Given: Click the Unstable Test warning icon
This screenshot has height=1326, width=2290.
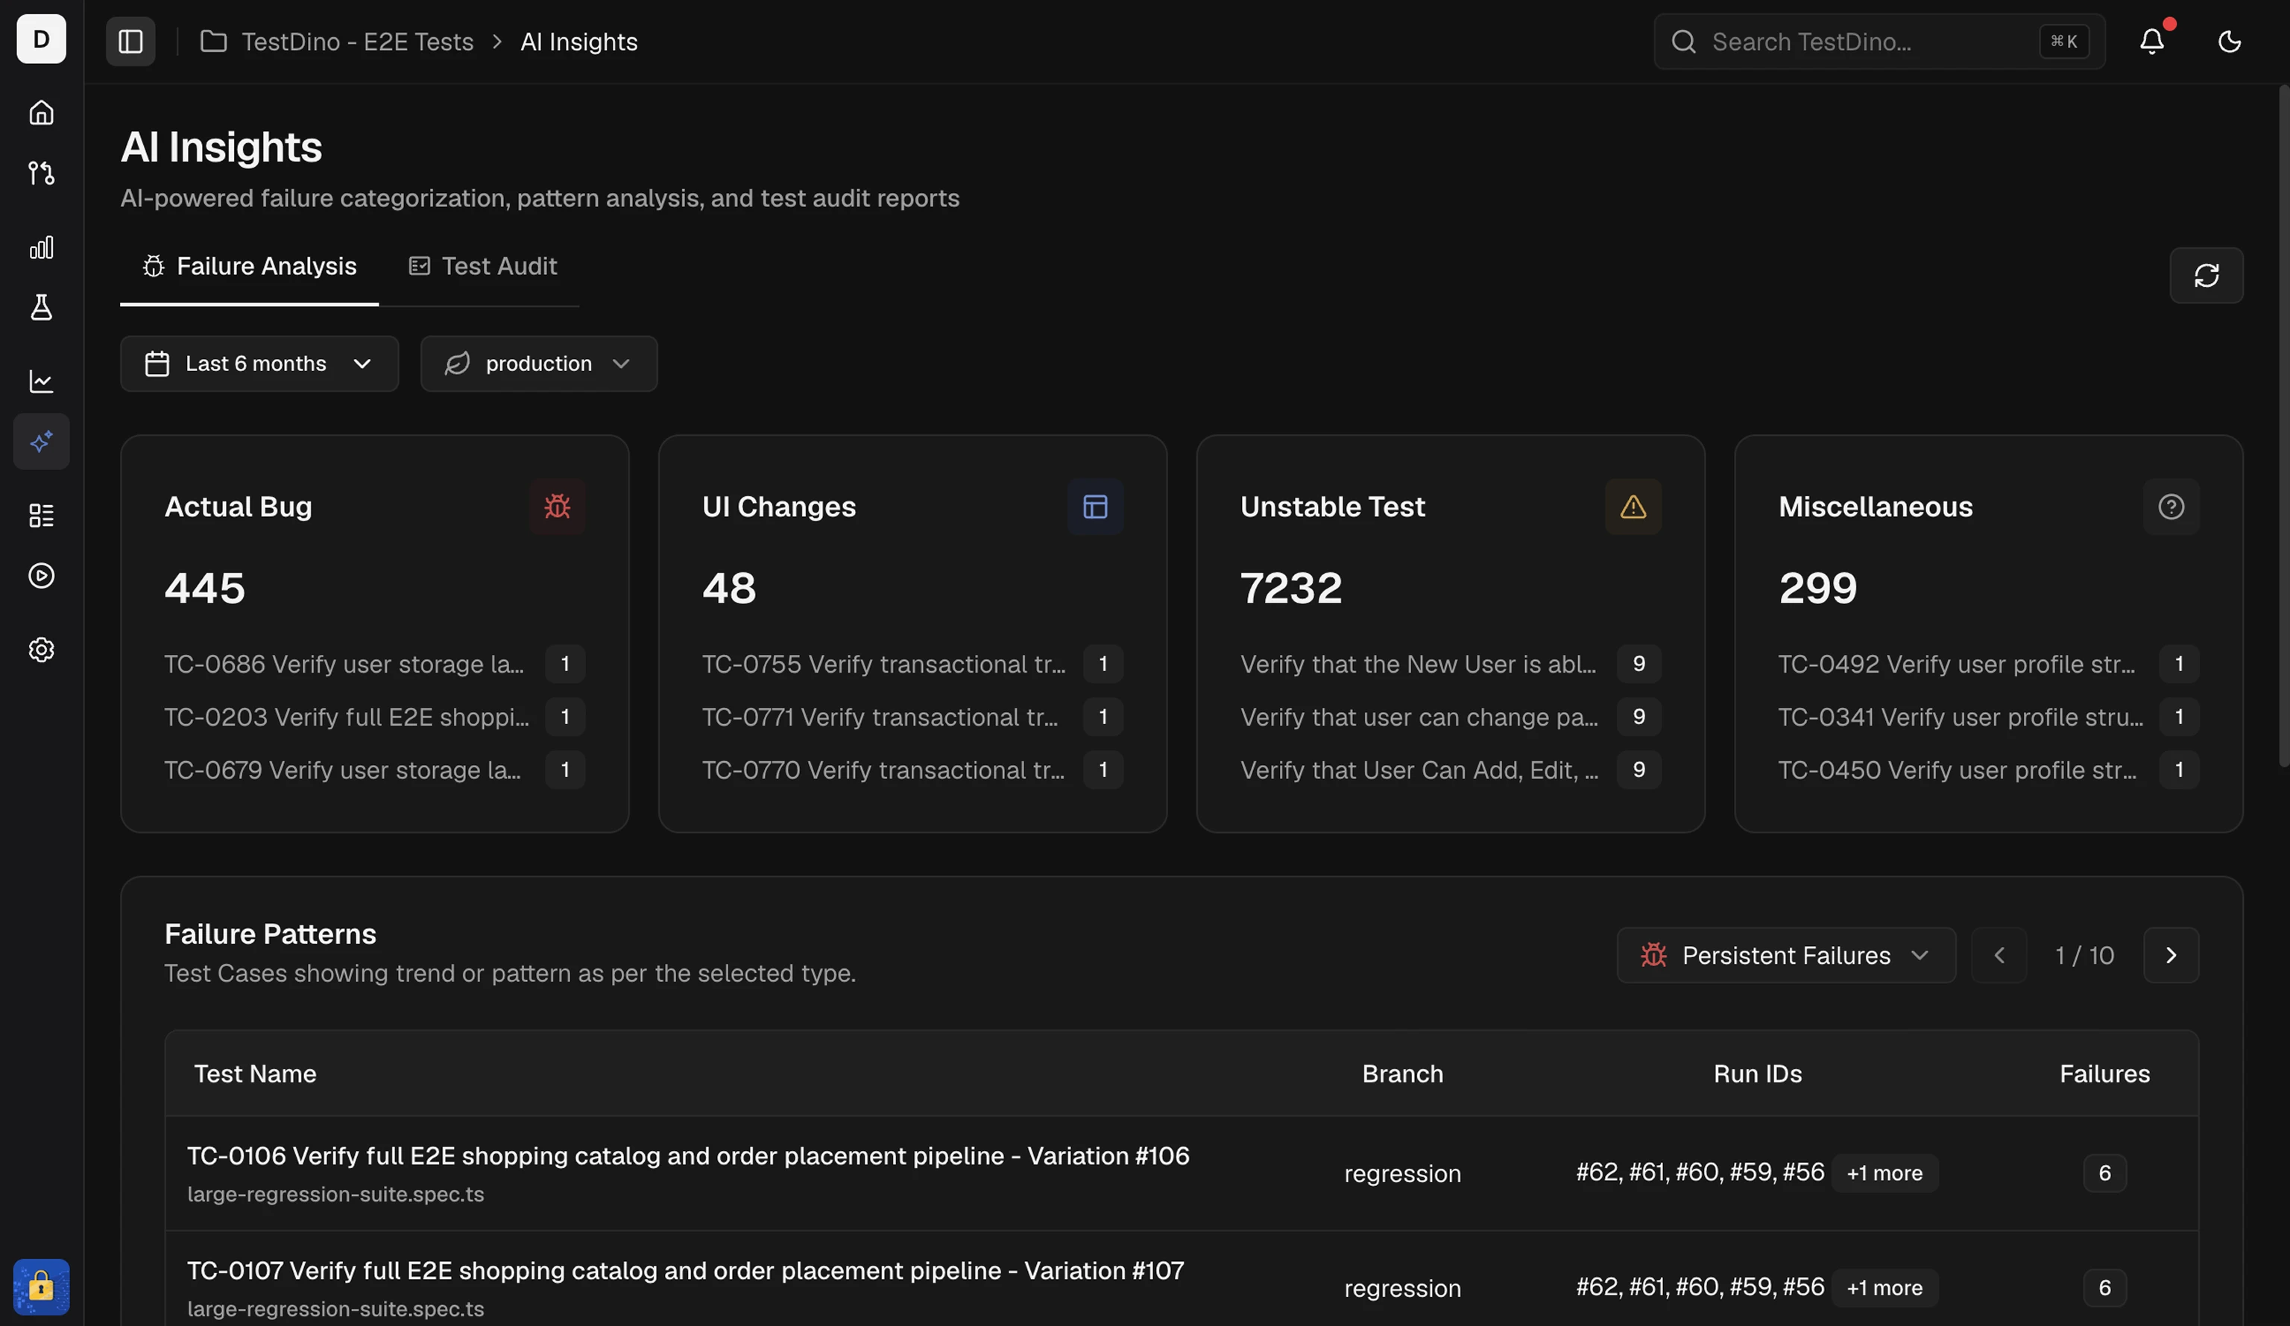Looking at the screenshot, I should pos(1633,507).
